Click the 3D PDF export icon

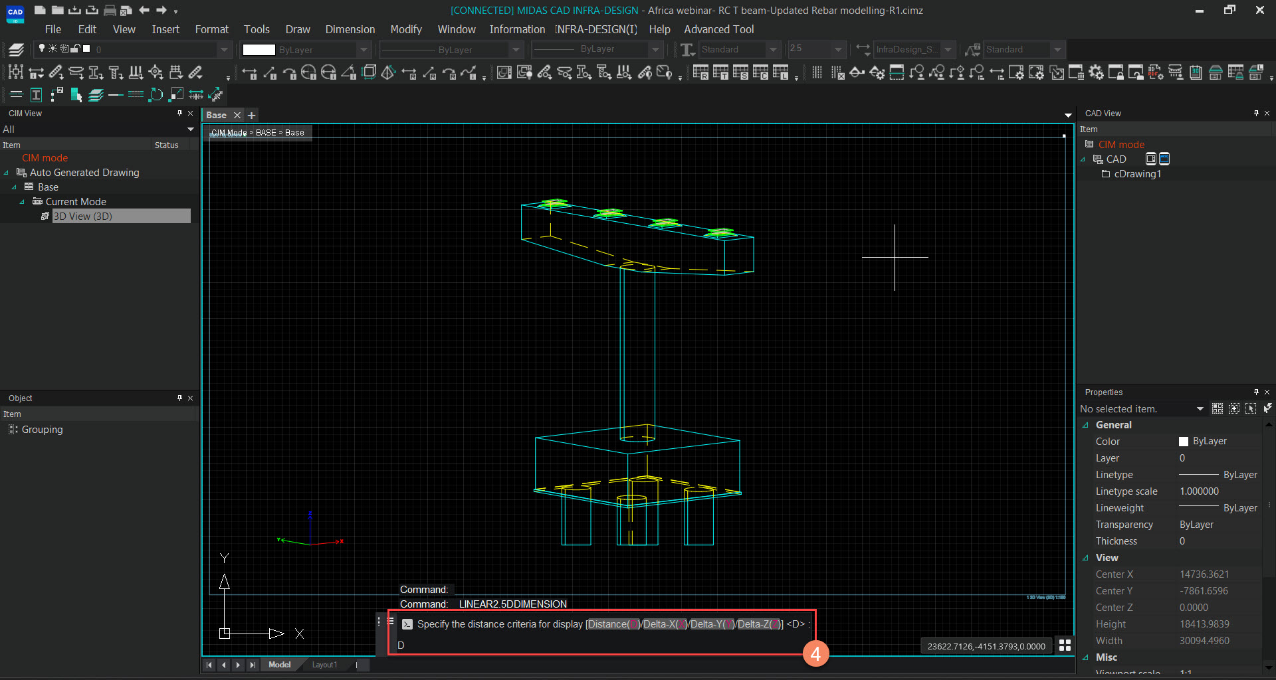1156,72
